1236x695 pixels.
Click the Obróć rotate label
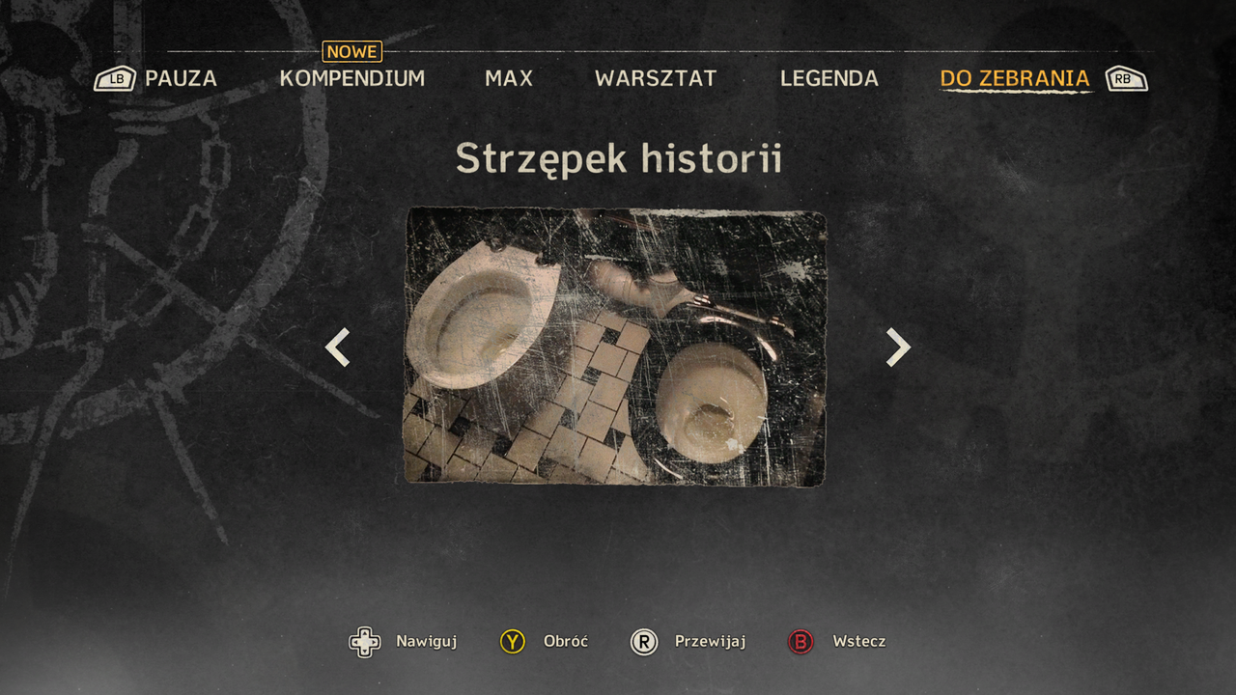(x=566, y=642)
